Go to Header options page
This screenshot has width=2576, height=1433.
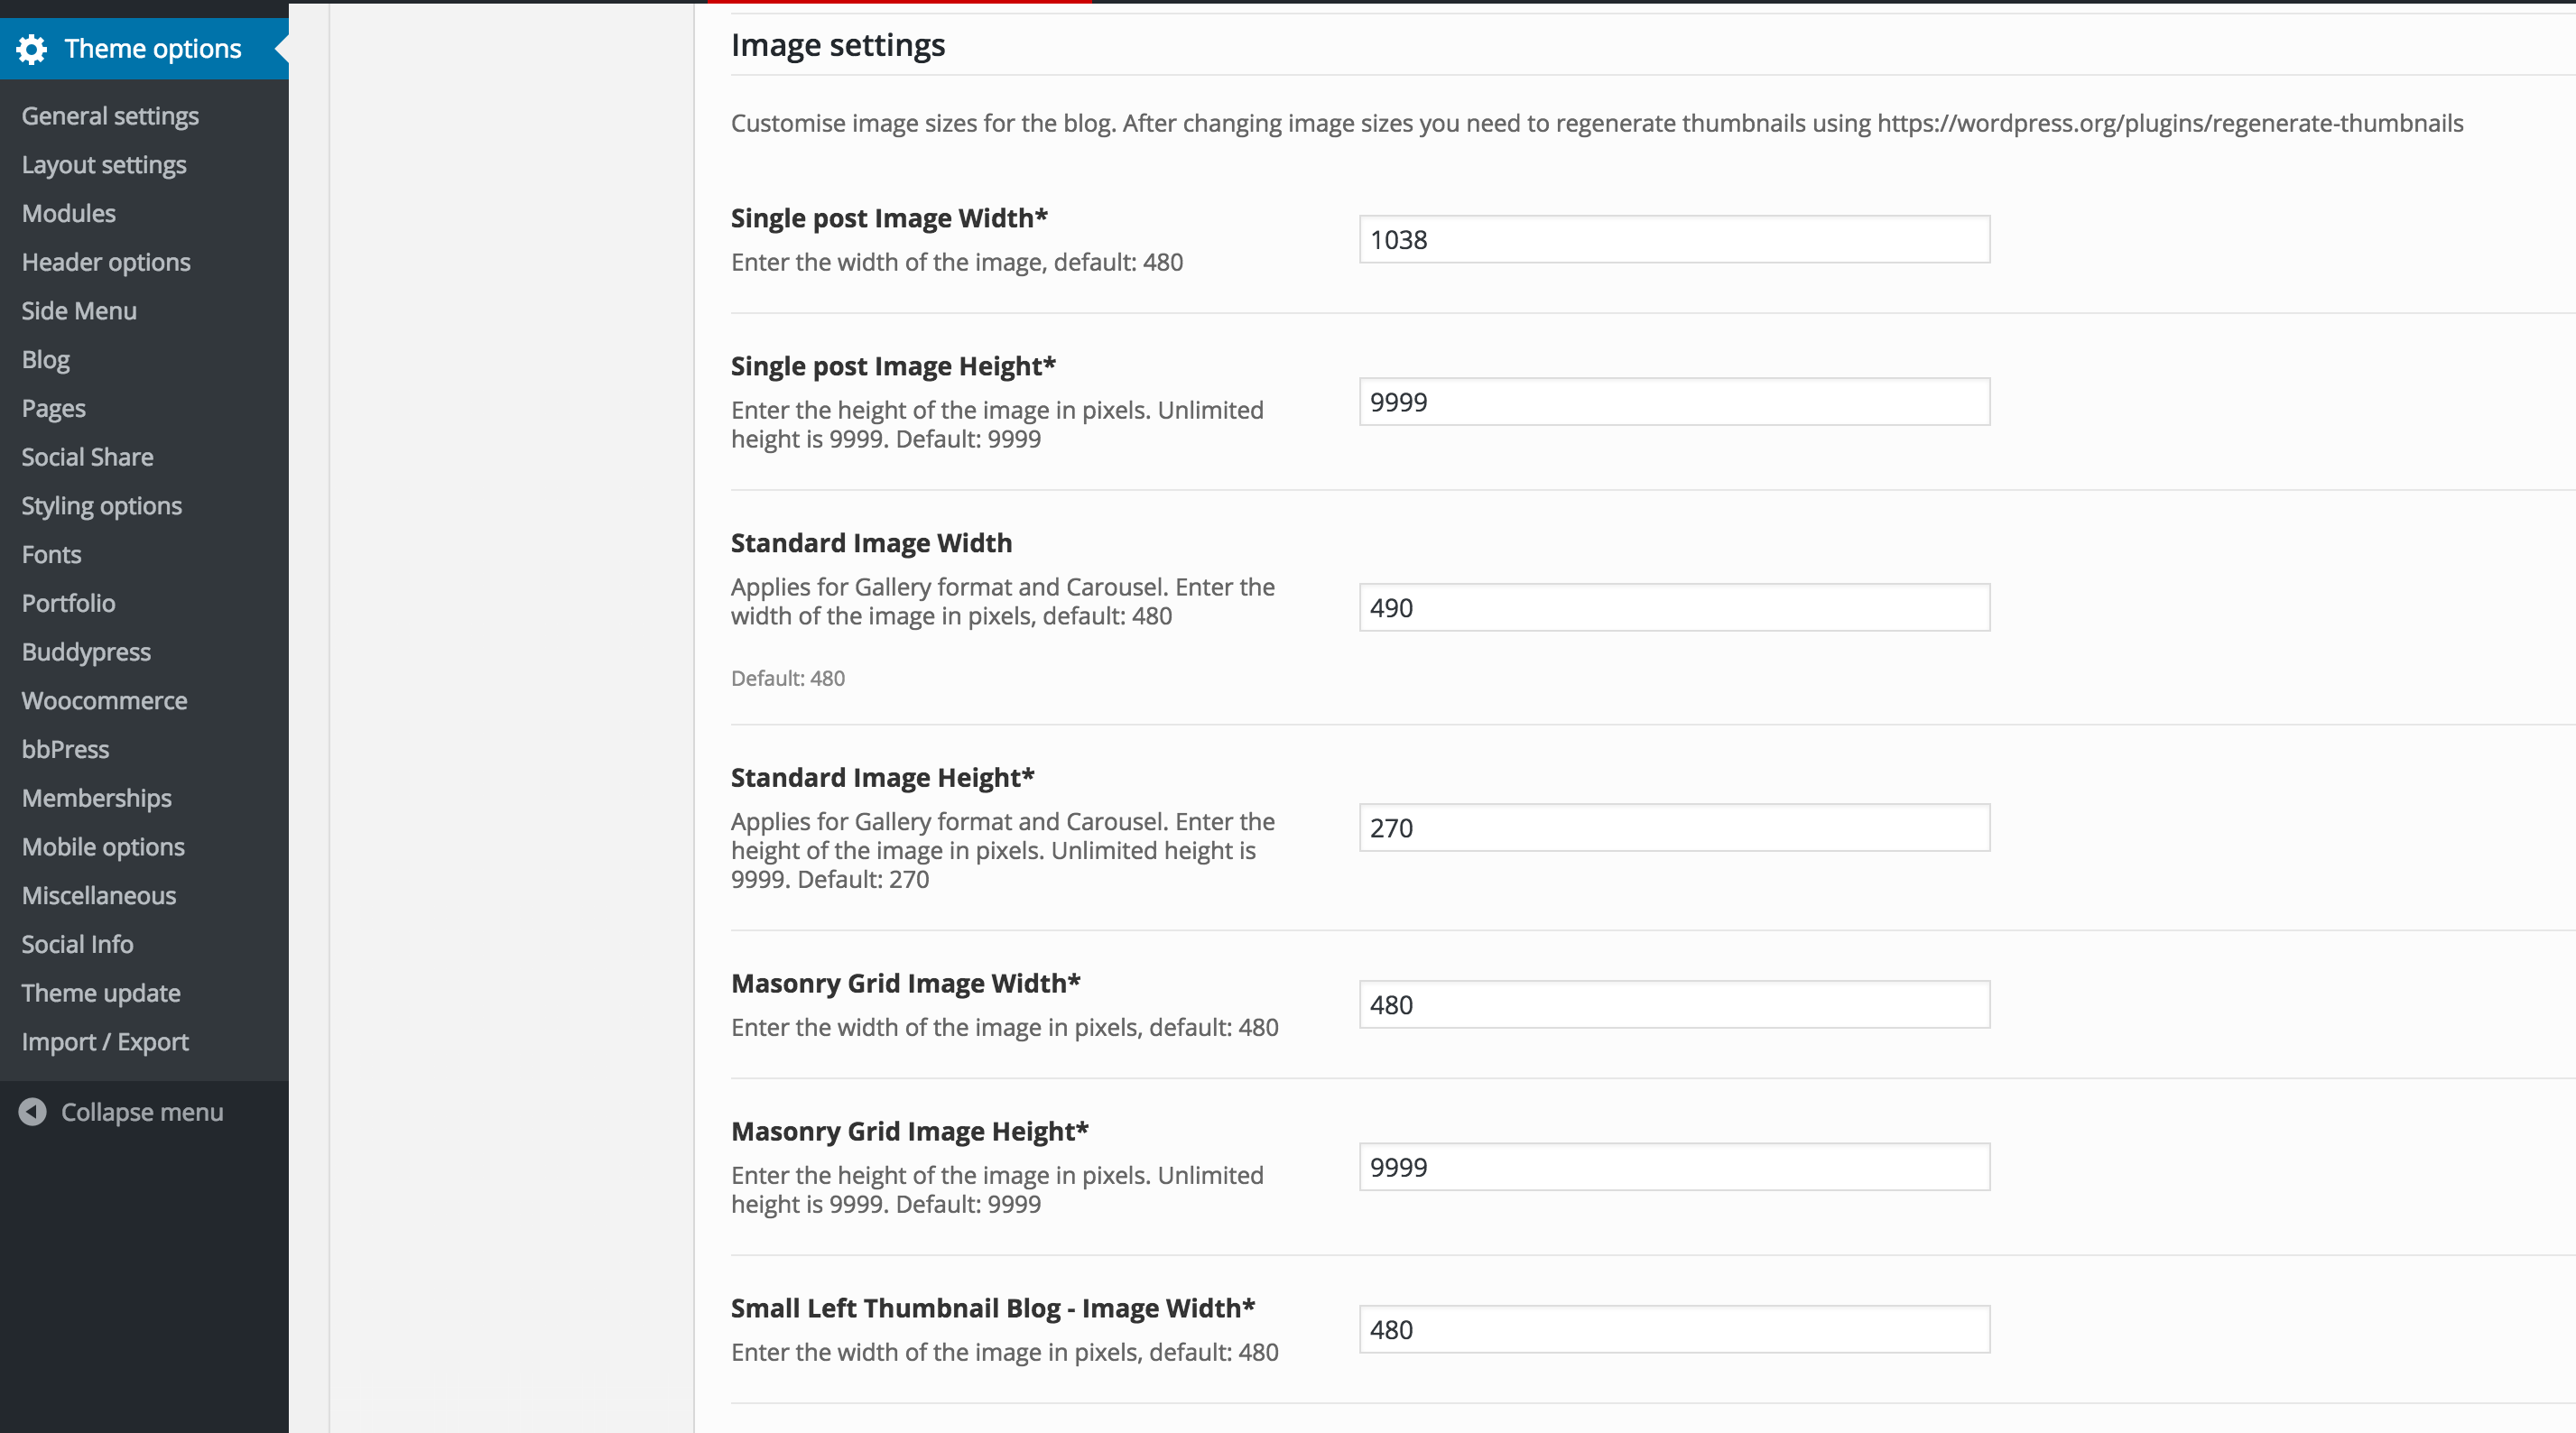click(106, 262)
